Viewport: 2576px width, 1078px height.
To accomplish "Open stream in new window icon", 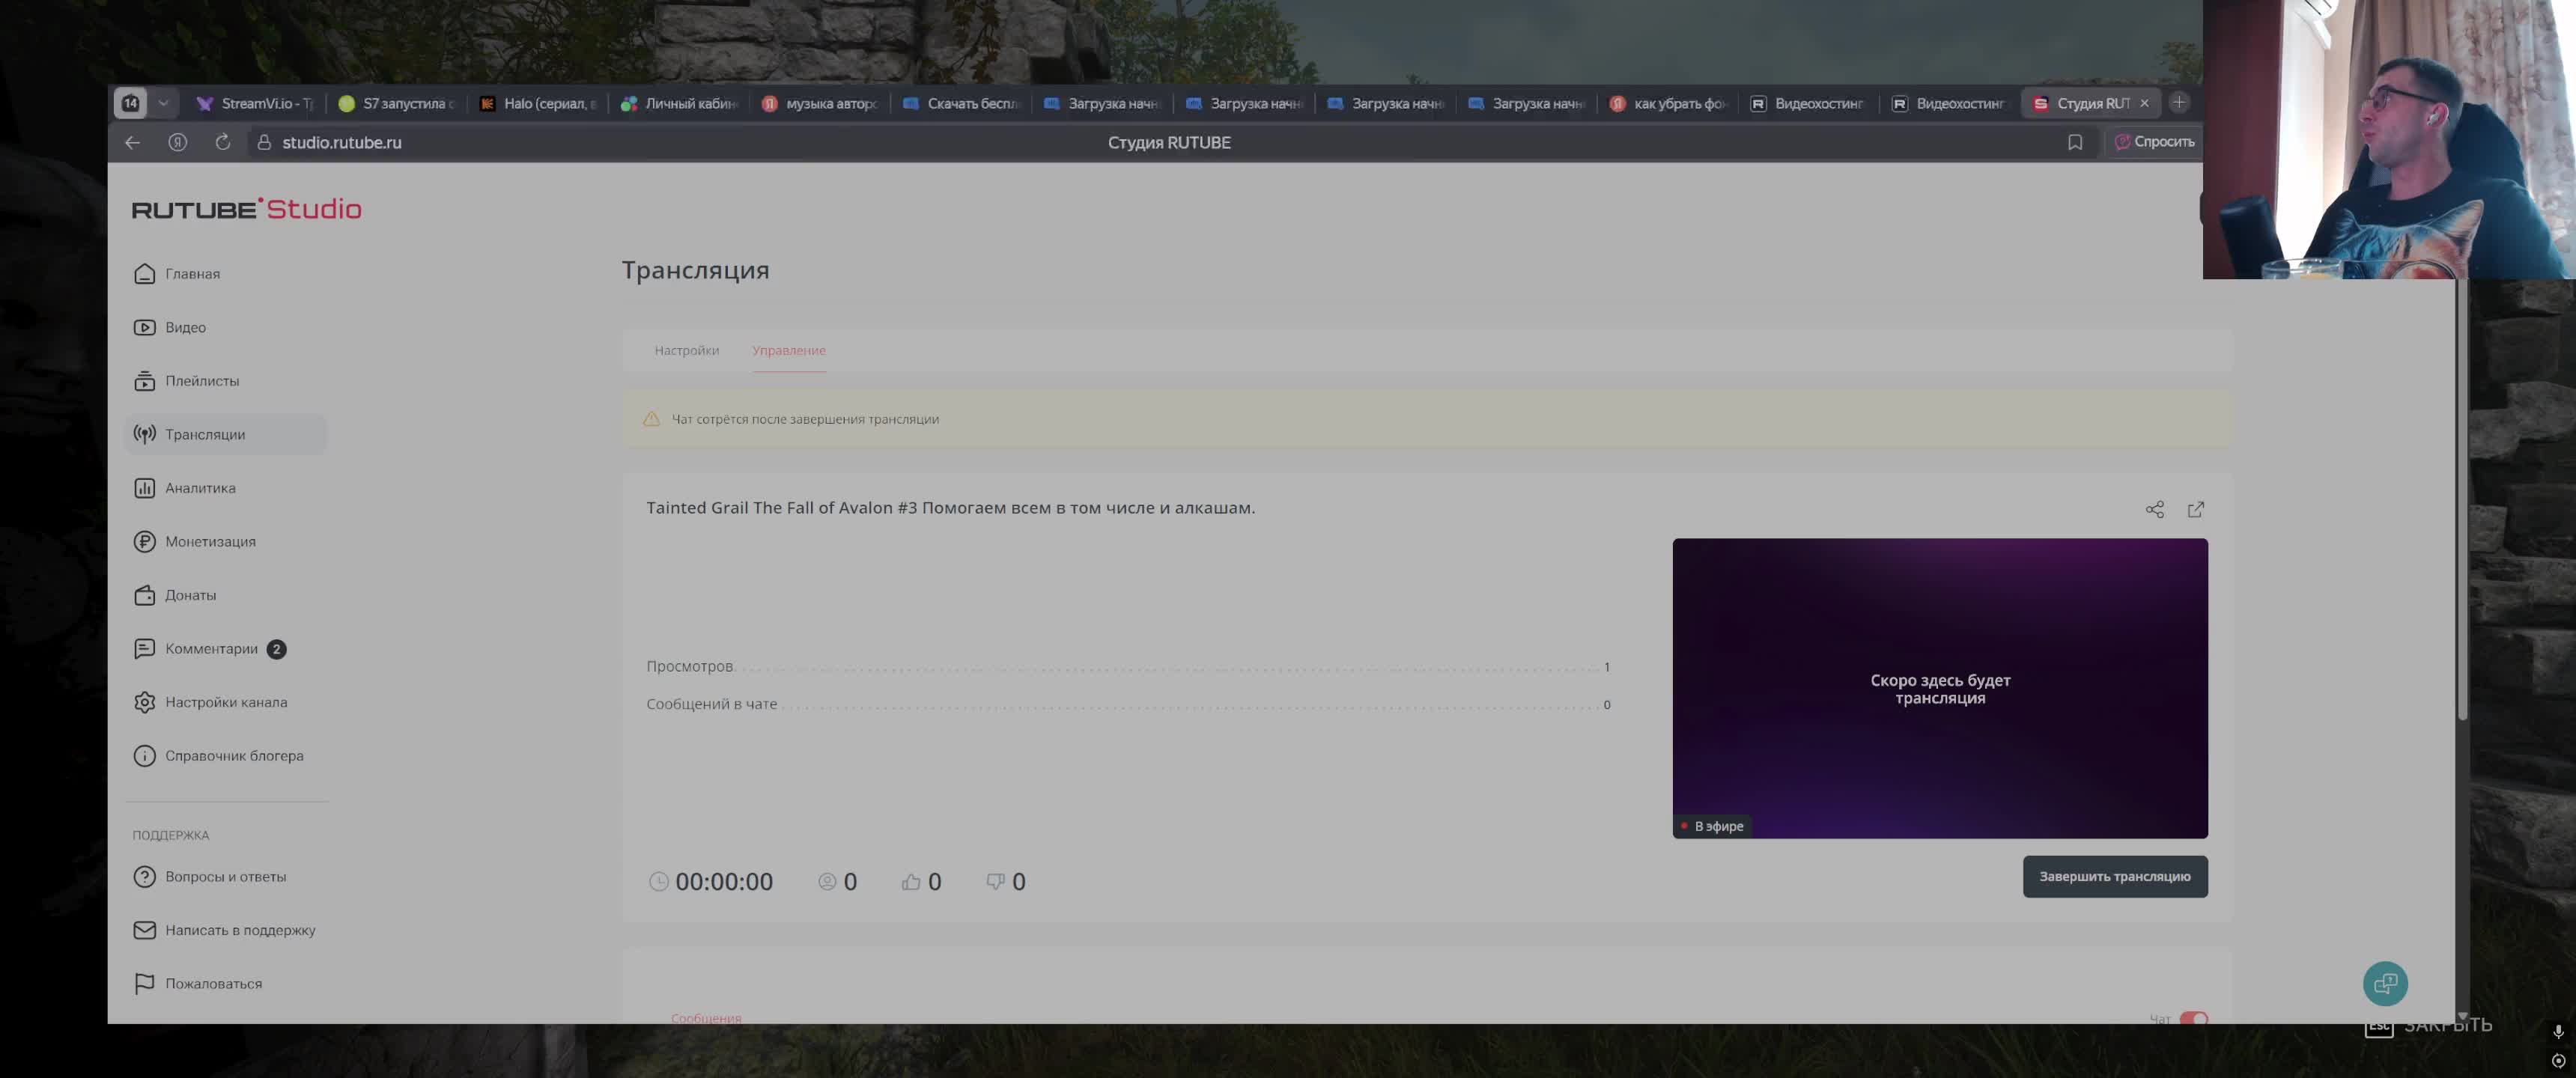I will (2195, 510).
